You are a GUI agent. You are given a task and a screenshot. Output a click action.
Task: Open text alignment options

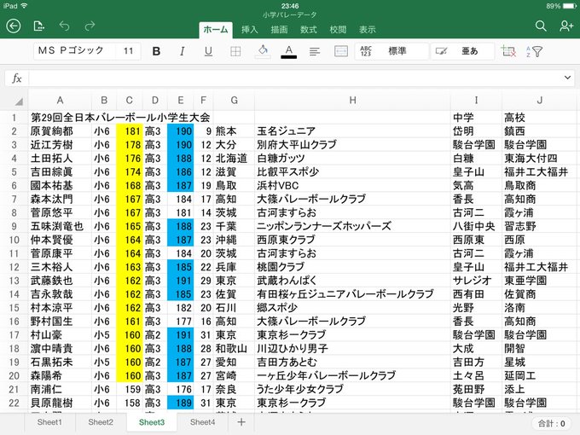[315, 51]
